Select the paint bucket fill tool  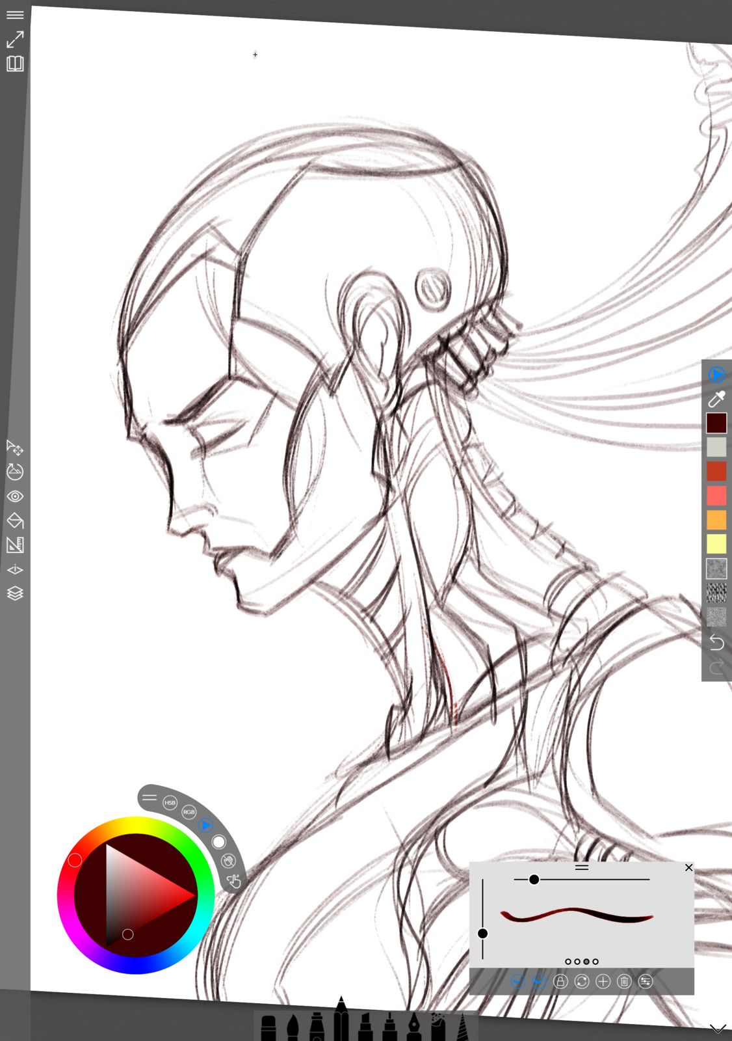[x=15, y=520]
